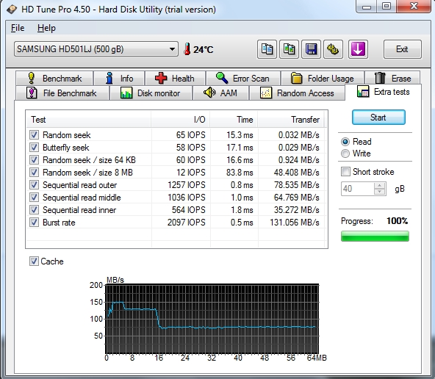
Task: Open the Health tab with red cross
Action: 175,78
